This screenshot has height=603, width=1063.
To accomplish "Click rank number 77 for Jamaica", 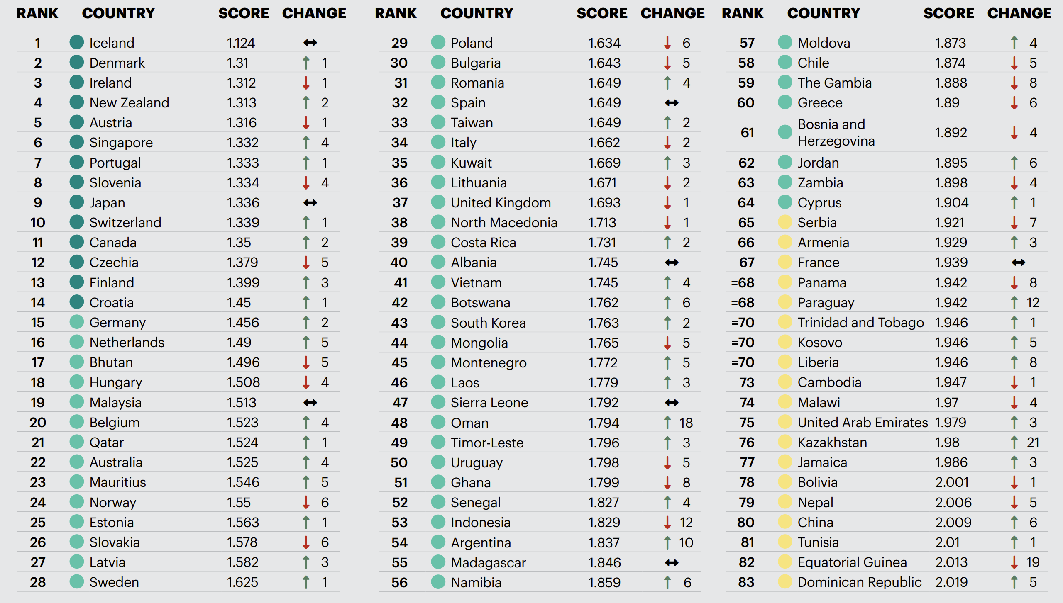I will (x=747, y=462).
